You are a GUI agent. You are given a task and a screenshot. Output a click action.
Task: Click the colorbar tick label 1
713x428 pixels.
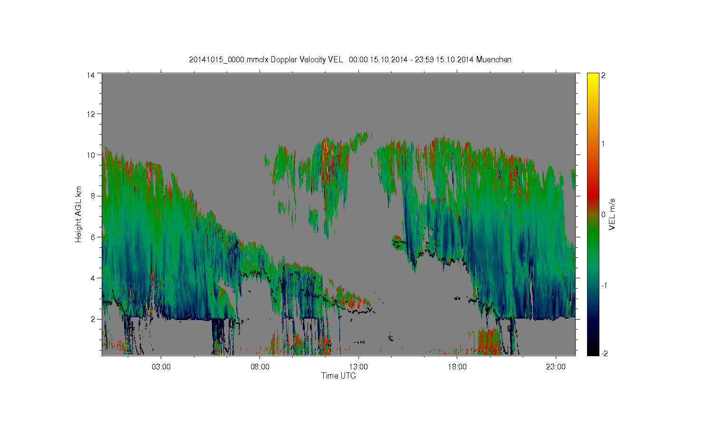[x=603, y=144]
